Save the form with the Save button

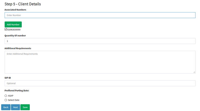[25, 107]
